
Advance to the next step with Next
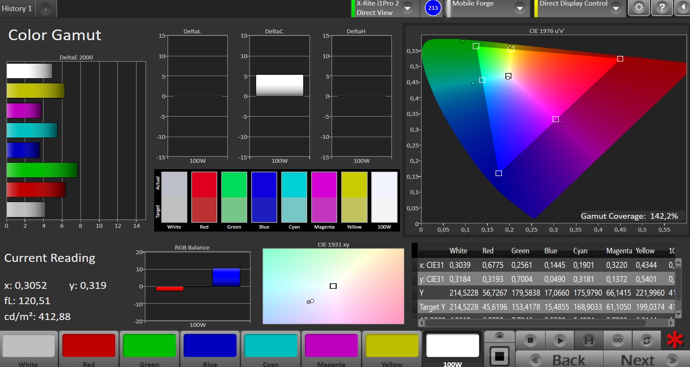tap(646, 360)
